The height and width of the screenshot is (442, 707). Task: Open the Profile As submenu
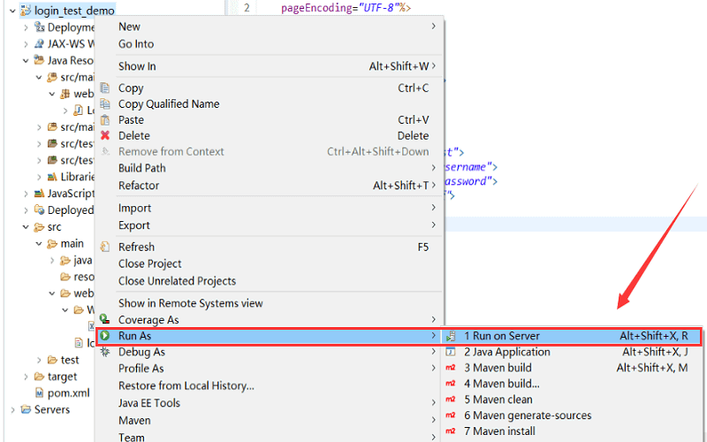point(270,369)
